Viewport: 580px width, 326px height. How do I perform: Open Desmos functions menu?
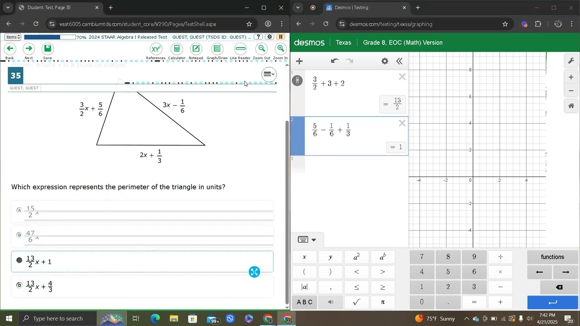[552, 257]
